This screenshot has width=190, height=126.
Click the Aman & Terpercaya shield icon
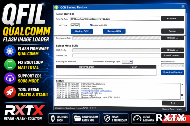pyautogui.click(x=107, y=119)
